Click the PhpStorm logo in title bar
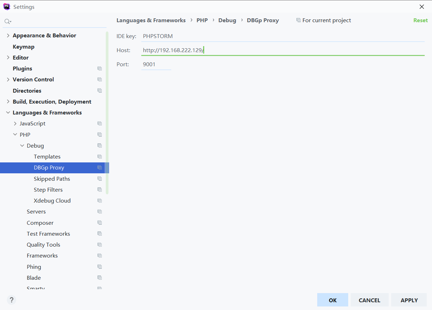The image size is (432, 310). [x=7, y=7]
